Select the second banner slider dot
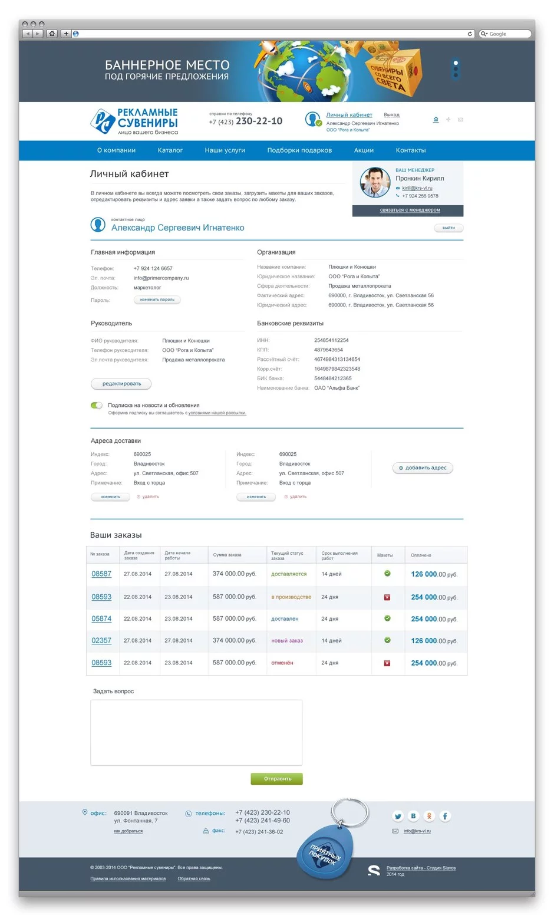Screen dimensions: 554x915 (456, 69)
